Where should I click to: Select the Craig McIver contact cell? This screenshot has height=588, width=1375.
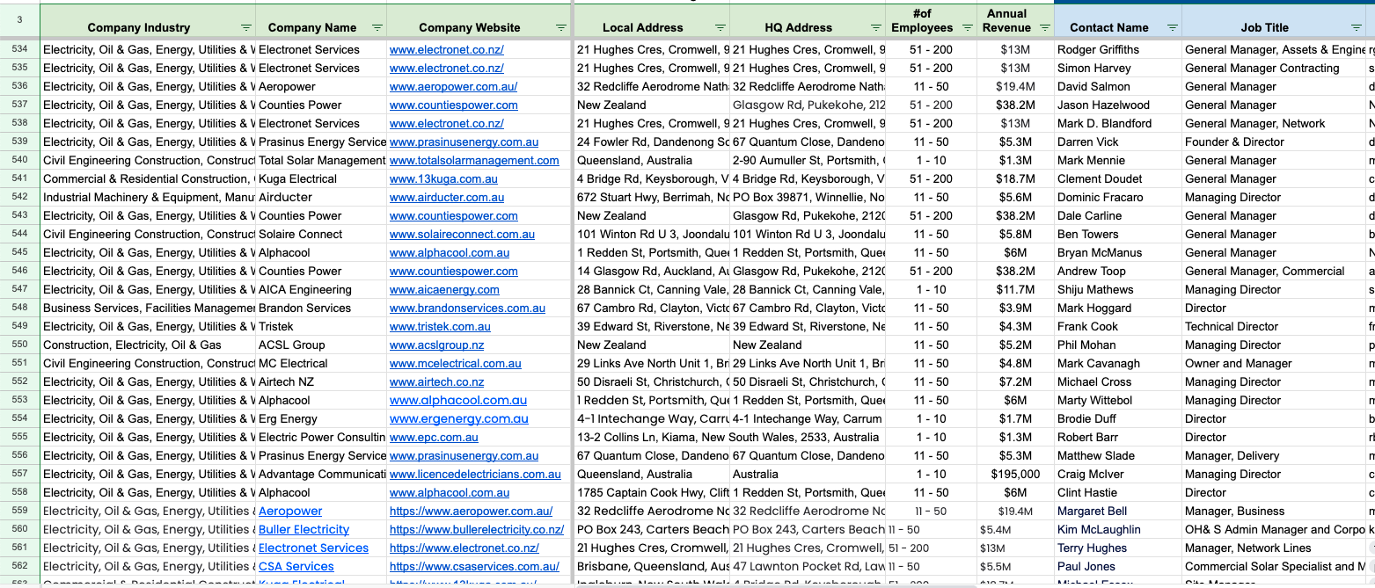1118,474
